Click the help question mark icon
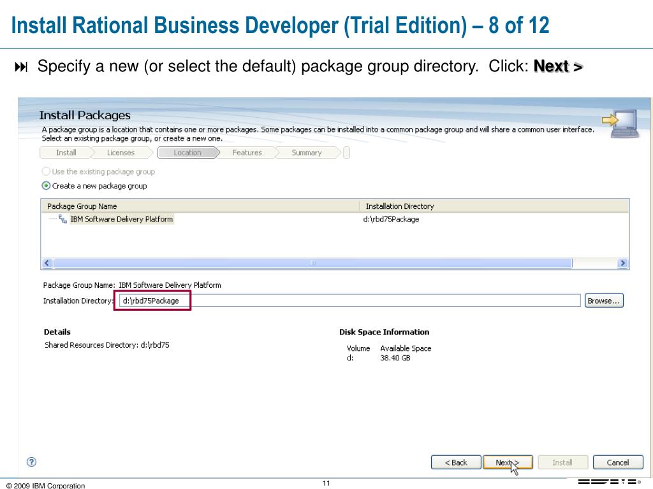The image size is (653, 489). click(31, 462)
